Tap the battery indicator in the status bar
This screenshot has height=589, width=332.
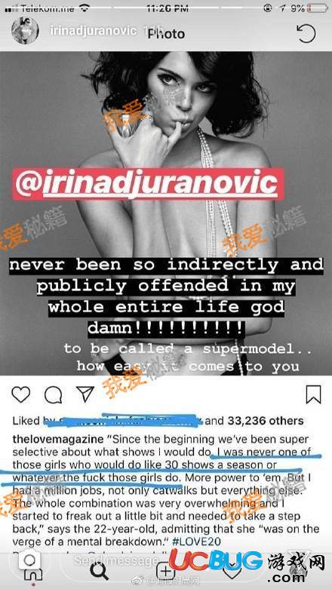click(x=318, y=8)
